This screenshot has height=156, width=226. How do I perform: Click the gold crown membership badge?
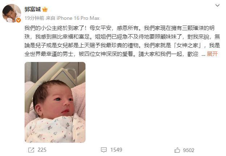click(45, 9)
